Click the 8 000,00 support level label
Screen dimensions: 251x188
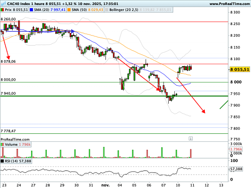tap(8, 80)
